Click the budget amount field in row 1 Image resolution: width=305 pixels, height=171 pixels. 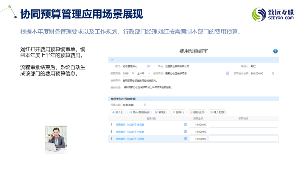point(198,125)
